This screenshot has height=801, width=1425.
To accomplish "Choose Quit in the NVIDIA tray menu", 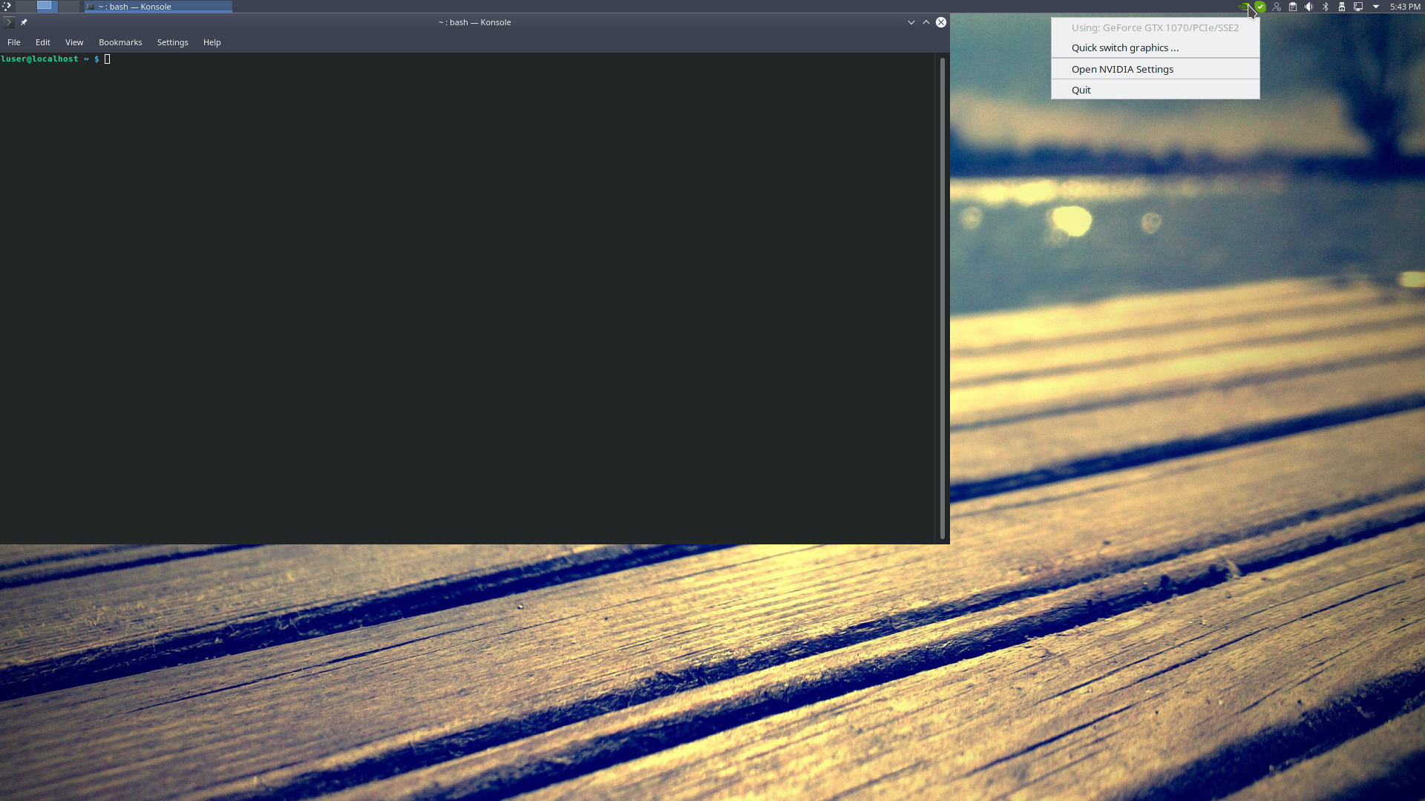I will (x=1156, y=90).
